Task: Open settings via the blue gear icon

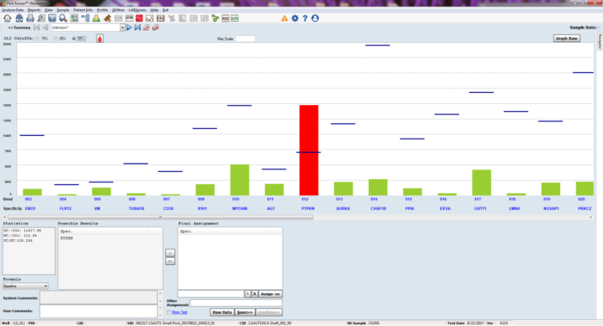Action: click(x=295, y=18)
